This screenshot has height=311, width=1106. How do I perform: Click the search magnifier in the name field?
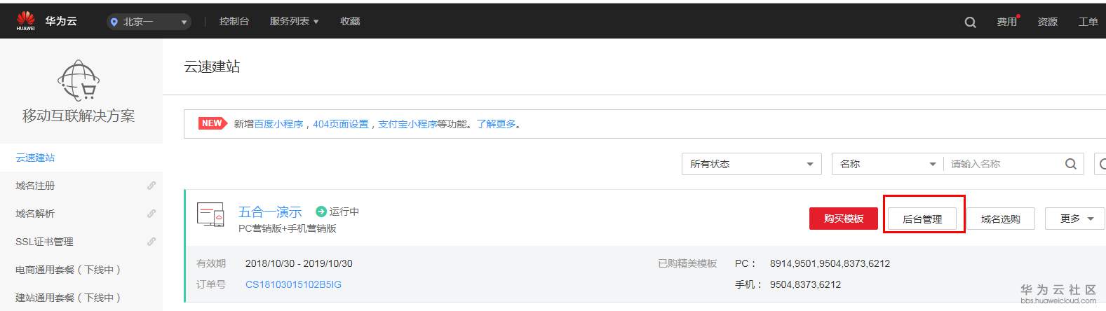1070,164
